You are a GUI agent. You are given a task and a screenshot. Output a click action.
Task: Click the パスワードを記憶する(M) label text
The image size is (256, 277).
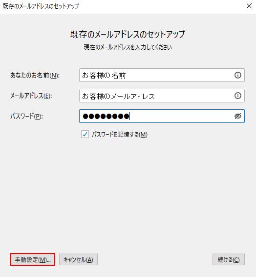[x=120, y=135]
